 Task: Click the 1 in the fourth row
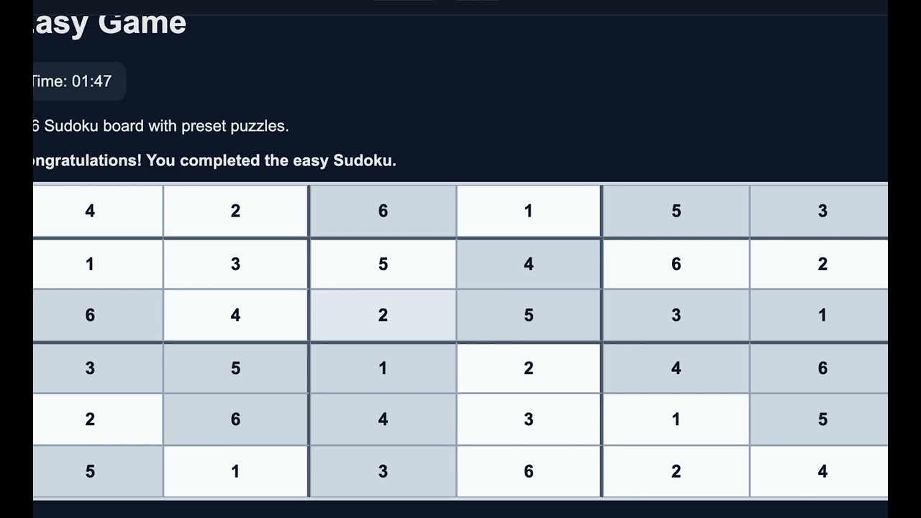[x=383, y=368]
